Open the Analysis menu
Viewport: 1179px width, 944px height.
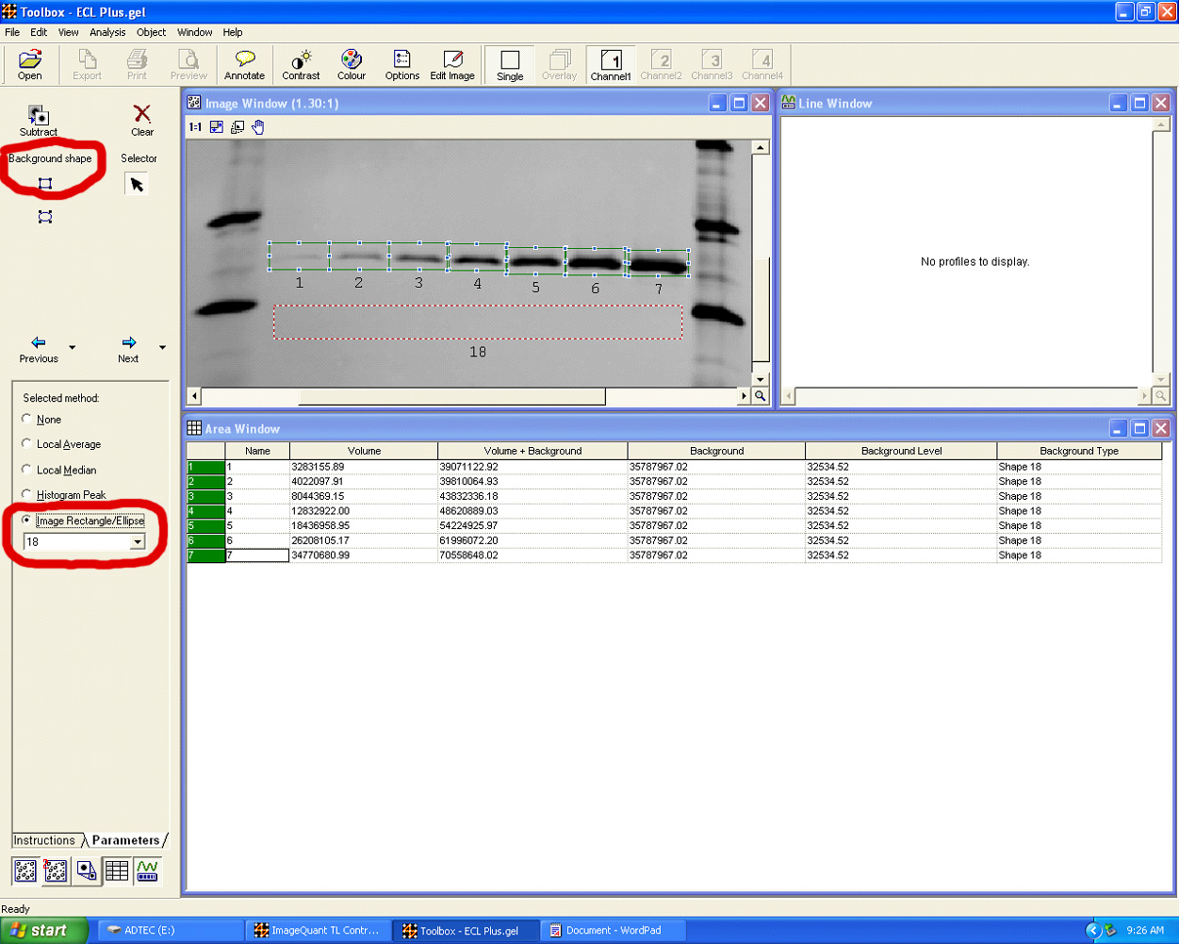107,32
